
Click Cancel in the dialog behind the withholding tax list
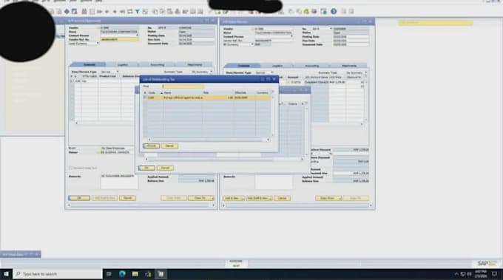point(165,168)
